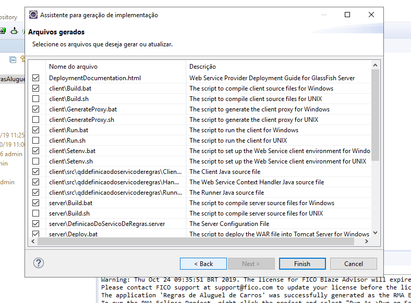
Task: Click the collapse-all icon in the background panel
Action: [x=13, y=60]
